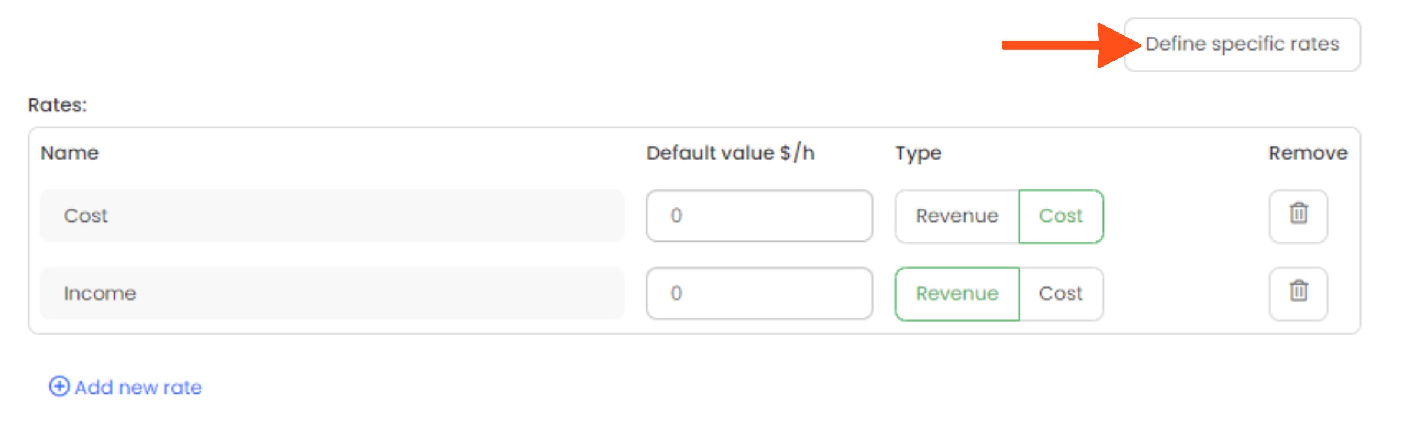Click the Remove column header
Viewport: 1414px width, 429px height.
tap(1307, 153)
